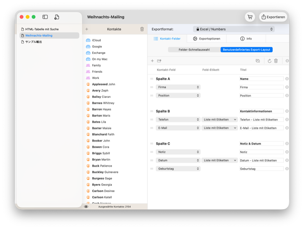The width and height of the screenshot is (304, 229).
Task: Open the Info tab
Action: tap(246, 39)
